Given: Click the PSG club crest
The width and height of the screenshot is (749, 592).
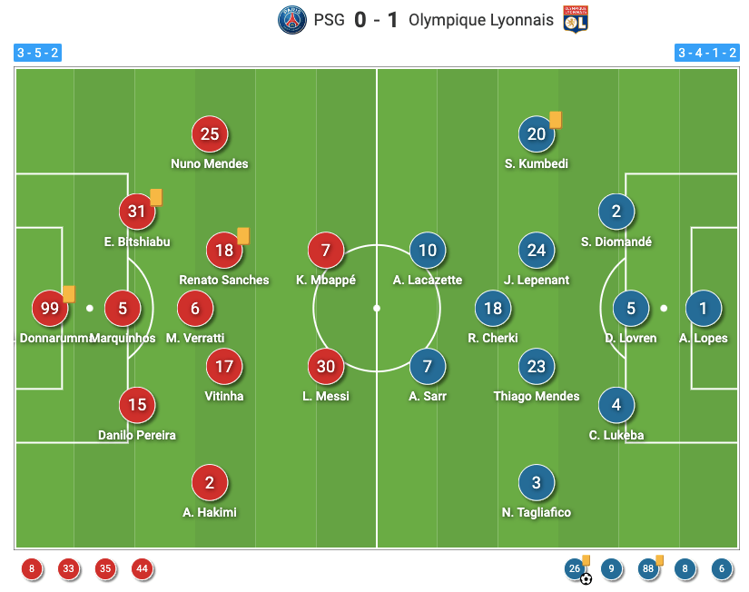Looking at the screenshot, I should pyautogui.click(x=292, y=20).
